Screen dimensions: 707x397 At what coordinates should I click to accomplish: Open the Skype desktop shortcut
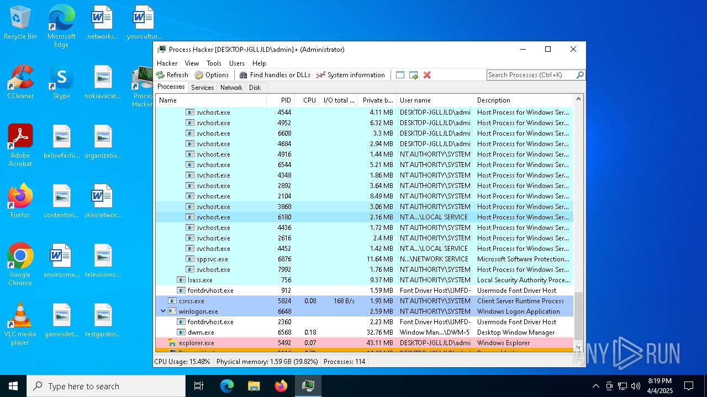point(61,83)
